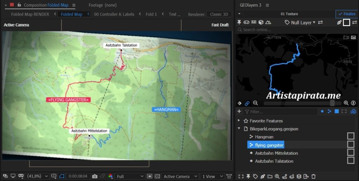Screen dimensions: 359x181
Task: Click the tag icon beside Null Layer
Action: (x=287, y=22)
